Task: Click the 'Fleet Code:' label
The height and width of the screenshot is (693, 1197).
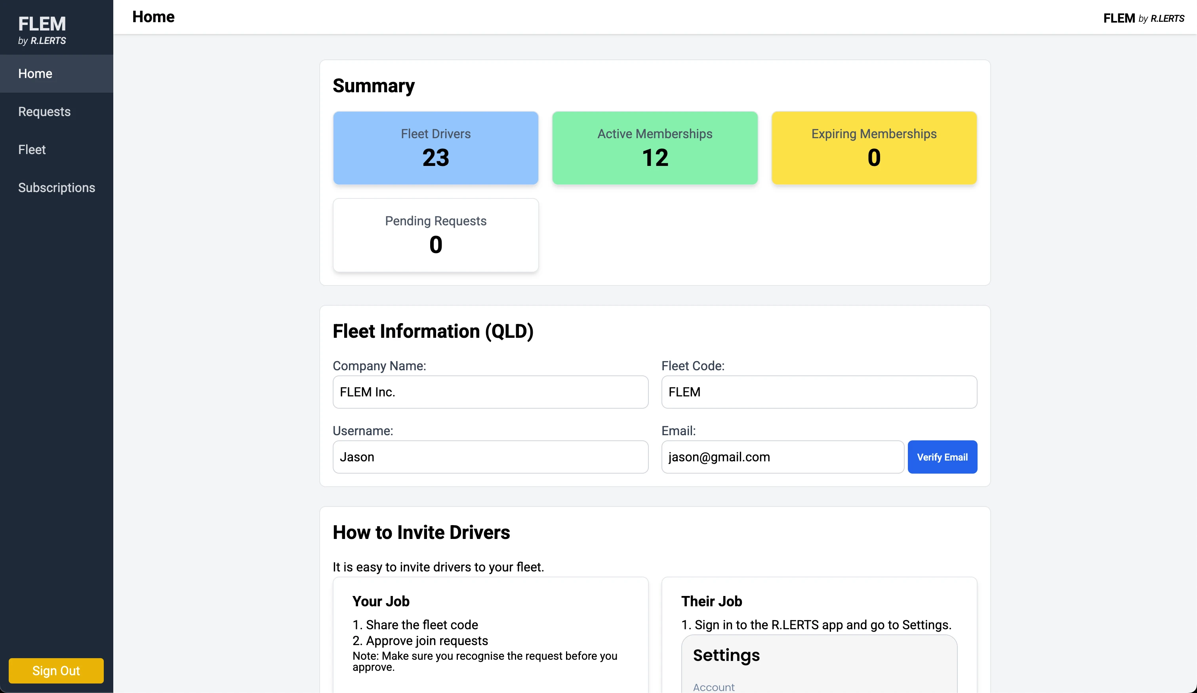Action: (x=692, y=366)
